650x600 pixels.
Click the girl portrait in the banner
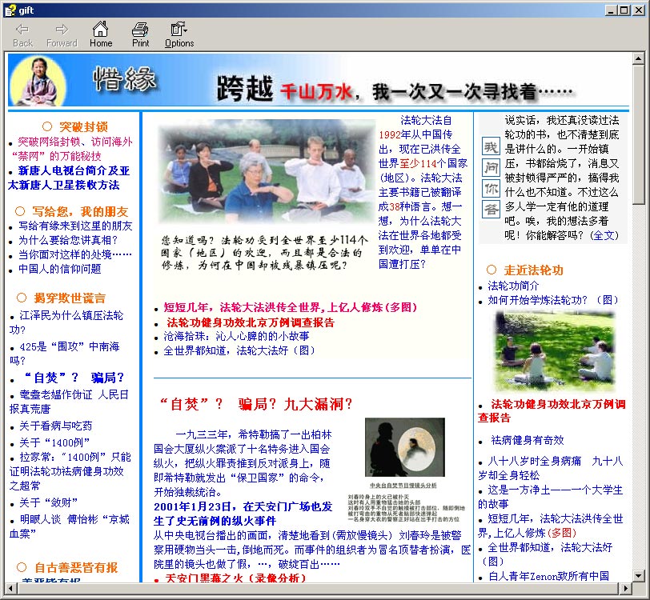click(x=37, y=81)
